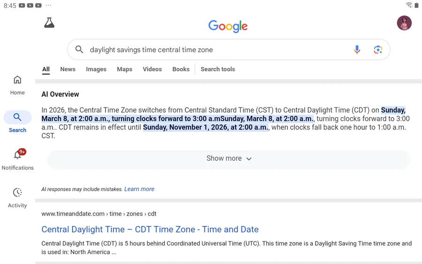The width and height of the screenshot is (422, 264).
Task: Switch to the Images tab
Action: [x=96, y=69]
